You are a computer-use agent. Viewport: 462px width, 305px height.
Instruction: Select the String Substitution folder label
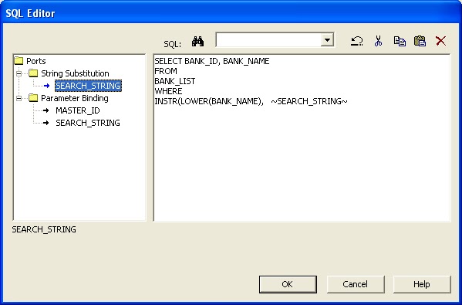click(x=75, y=73)
